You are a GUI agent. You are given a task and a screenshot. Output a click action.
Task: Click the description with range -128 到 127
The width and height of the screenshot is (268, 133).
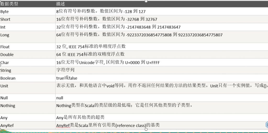(x=162, y=11)
